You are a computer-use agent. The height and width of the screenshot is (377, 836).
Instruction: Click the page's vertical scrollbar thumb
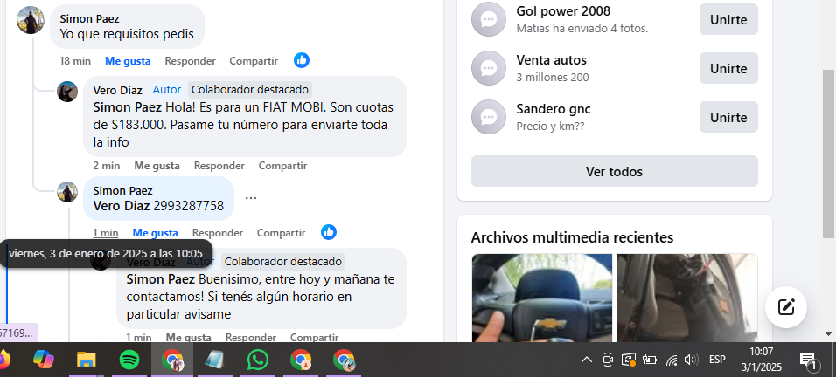(829, 154)
